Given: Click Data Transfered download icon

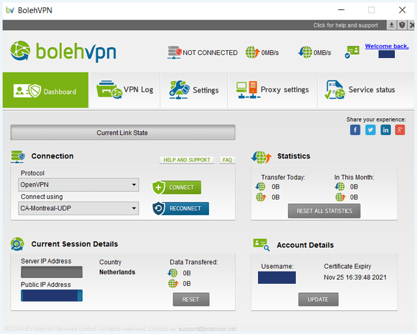Looking at the screenshot, I should [x=173, y=273].
